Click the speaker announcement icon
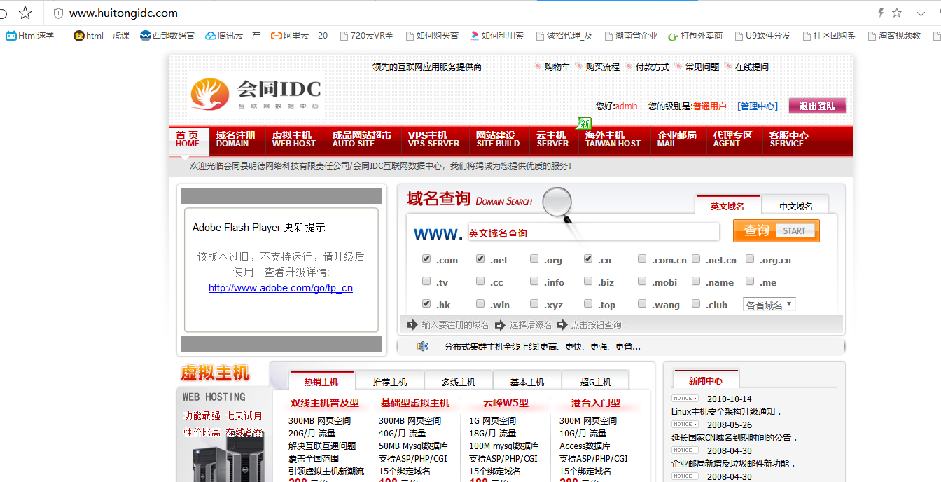Image resolution: width=941 pixels, height=482 pixels. (x=423, y=346)
